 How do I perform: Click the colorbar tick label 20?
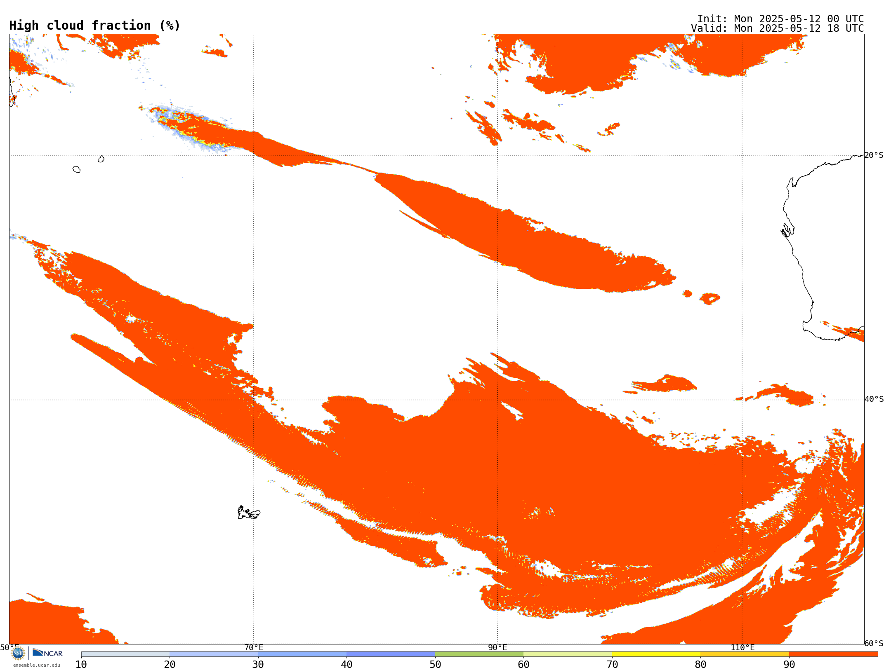(170, 665)
